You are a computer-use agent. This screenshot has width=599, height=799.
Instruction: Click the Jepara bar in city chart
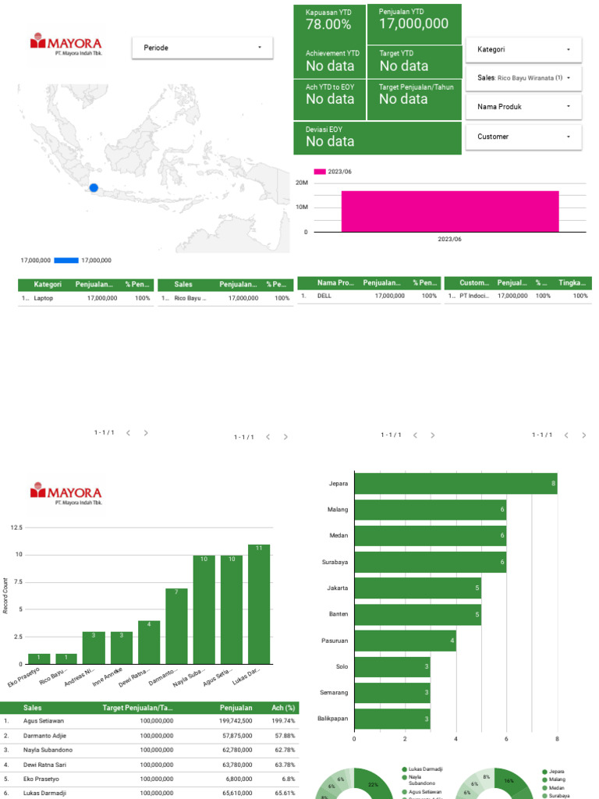[x=455, y=483]
